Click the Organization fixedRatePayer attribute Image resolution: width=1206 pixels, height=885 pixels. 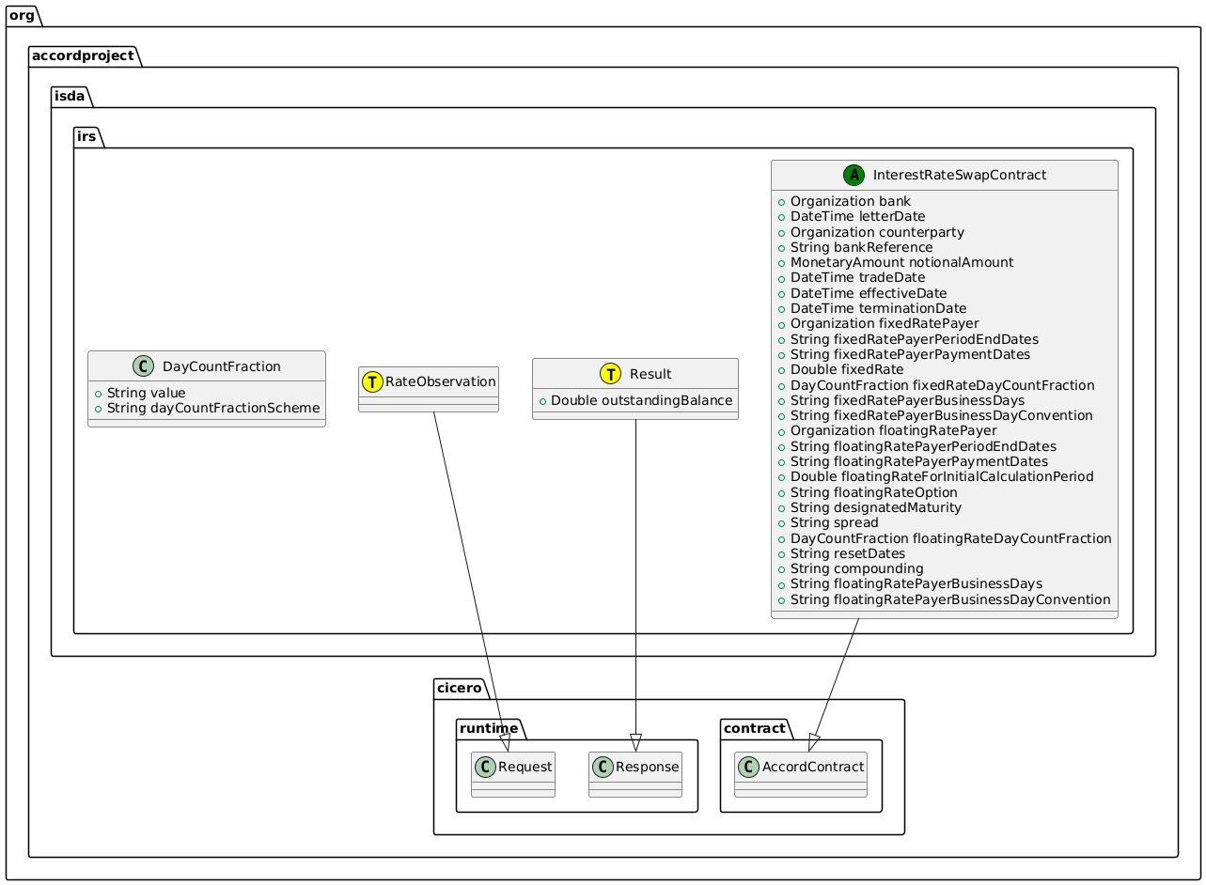(x=883, y=323)
